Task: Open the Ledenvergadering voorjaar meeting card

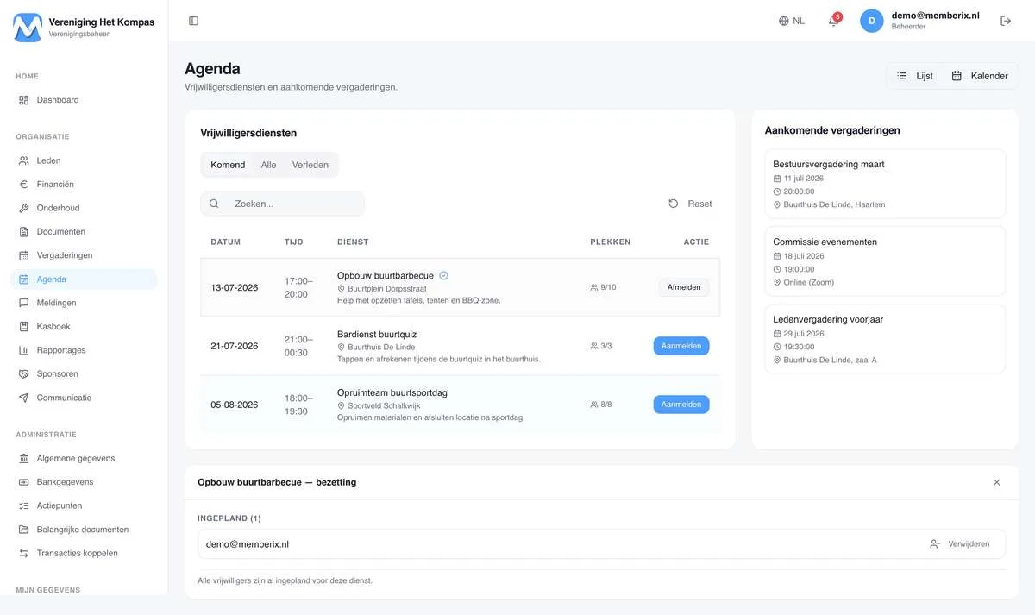Action: (885, 339)
